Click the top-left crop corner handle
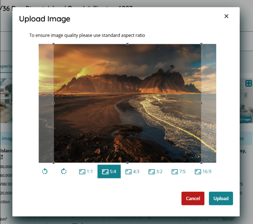This screenshot has height=224, width=253. (x=54, y=44)
